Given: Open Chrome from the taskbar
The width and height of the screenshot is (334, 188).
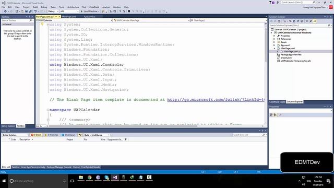Looking at the screenshot, I should [89, 178].
